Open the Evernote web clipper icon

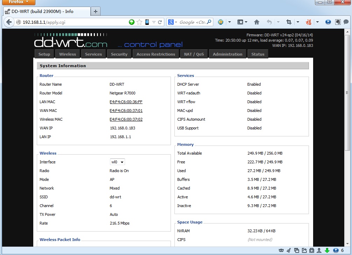(338, 22)
